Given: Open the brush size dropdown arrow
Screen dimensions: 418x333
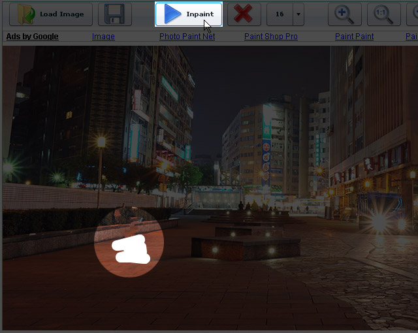Looking at the screenshot, I should click(x=298, y=14).
